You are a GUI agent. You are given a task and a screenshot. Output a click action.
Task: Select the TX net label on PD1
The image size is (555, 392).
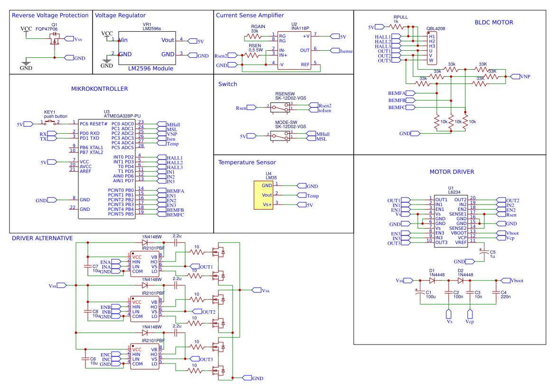point(48,139)
